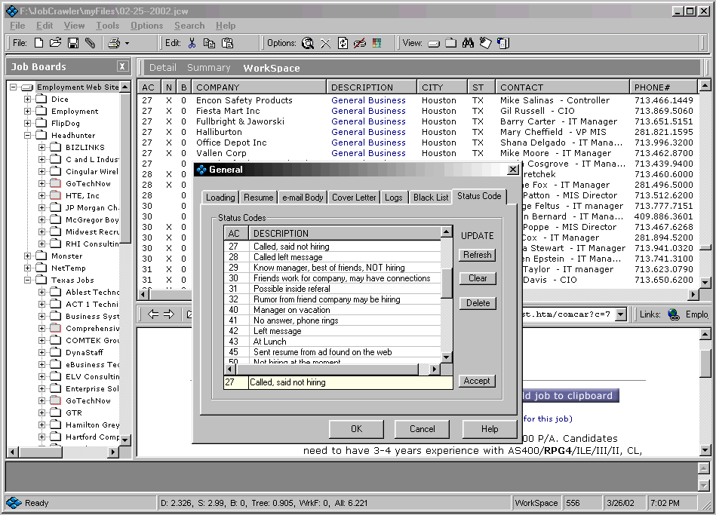The height and width of the screenshot is (515, 716).
Task: Click the Print toolbar icon
Action: [x=114, y=43]
